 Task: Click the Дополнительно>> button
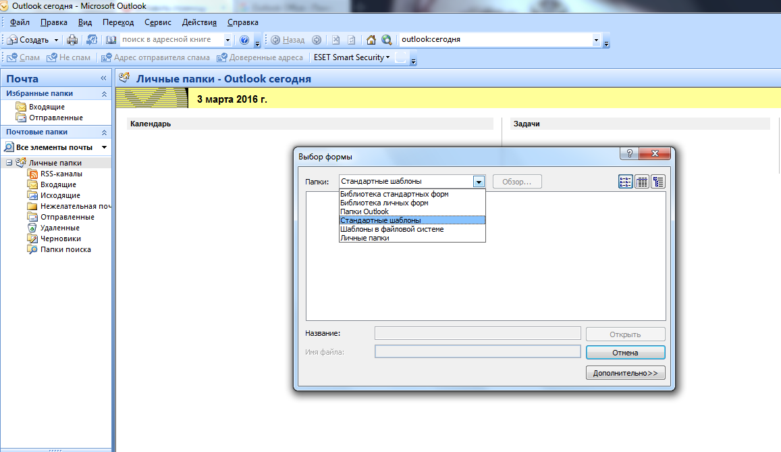(x=625, y=373)
